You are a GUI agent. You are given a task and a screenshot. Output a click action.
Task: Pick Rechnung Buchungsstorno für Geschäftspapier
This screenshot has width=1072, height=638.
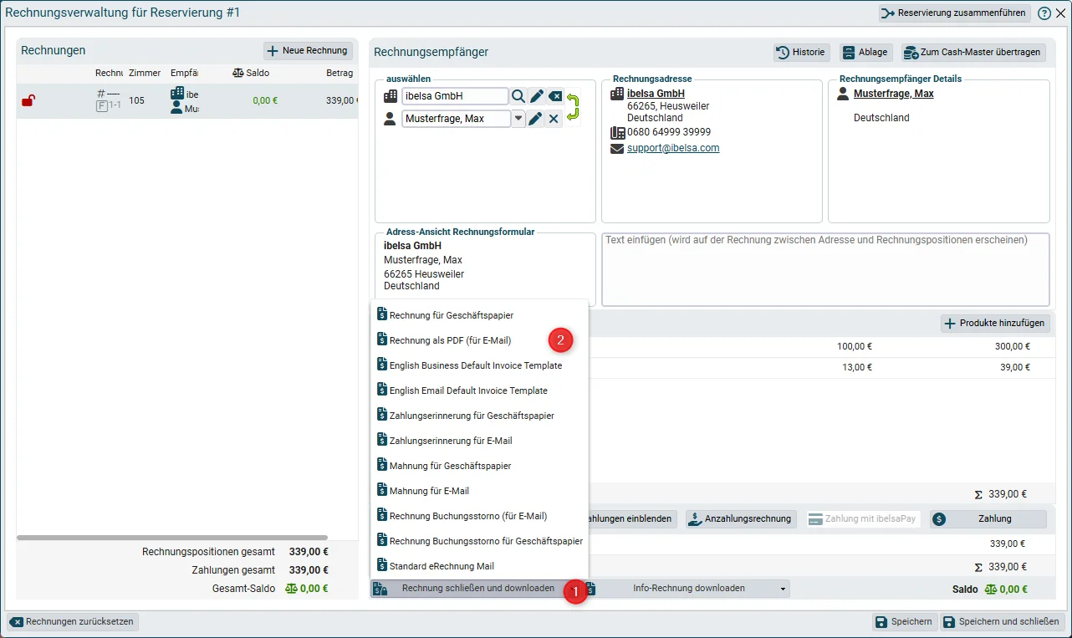click(480, 541)
